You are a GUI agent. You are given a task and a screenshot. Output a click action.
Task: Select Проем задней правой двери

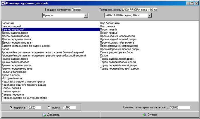[x=118, y=39]
